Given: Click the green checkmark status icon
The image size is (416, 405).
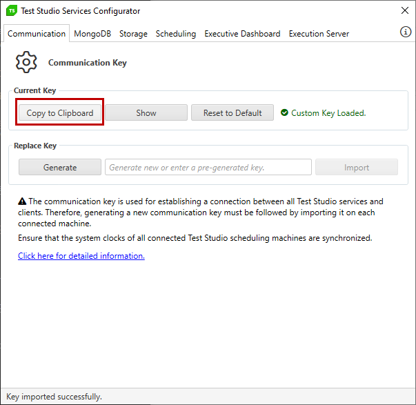Looking at the screenshot, I should [284, 112].
